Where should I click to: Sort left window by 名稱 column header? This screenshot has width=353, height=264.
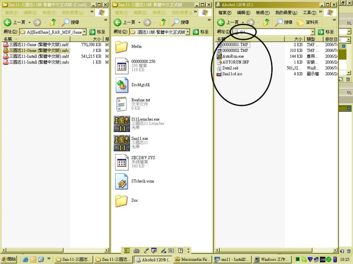tap(36, 39)
